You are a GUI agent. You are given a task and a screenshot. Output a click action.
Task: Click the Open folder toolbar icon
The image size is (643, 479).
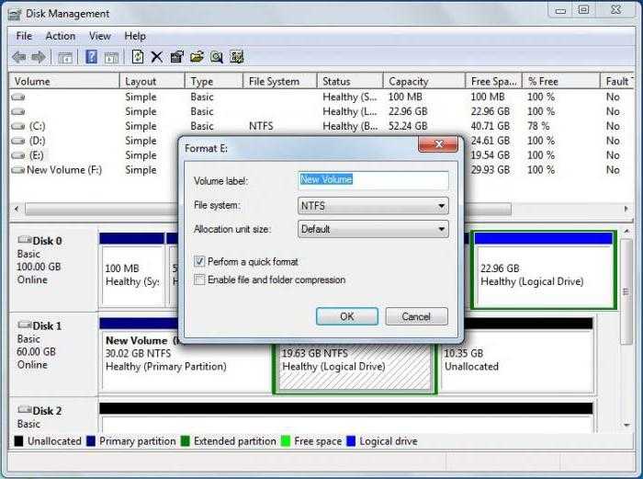click(x=197, y=57)
